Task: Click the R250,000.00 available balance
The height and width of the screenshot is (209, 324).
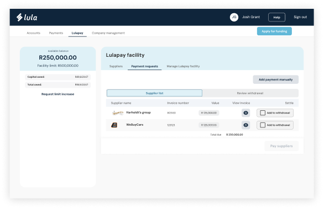Action: point(58,57)
